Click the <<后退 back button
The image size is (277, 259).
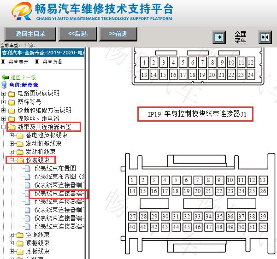[x=78, y=34]
